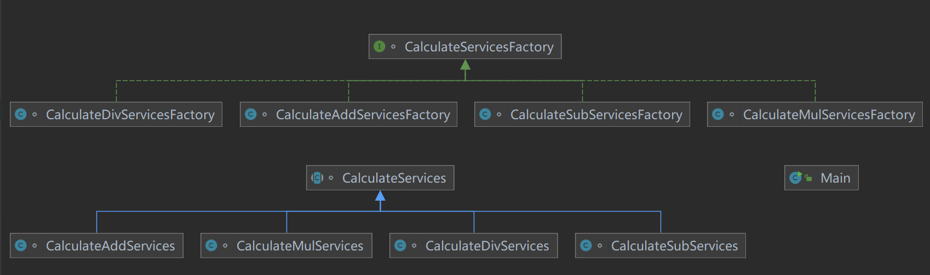Click the class icon on CalculateSubServicesFactory
Screen dimensions: 930x275
[x=485, y=114]
